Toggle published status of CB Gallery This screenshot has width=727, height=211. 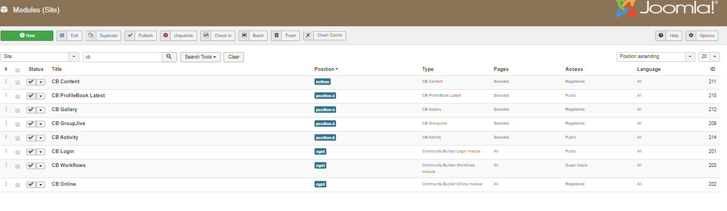pos(31,110)
